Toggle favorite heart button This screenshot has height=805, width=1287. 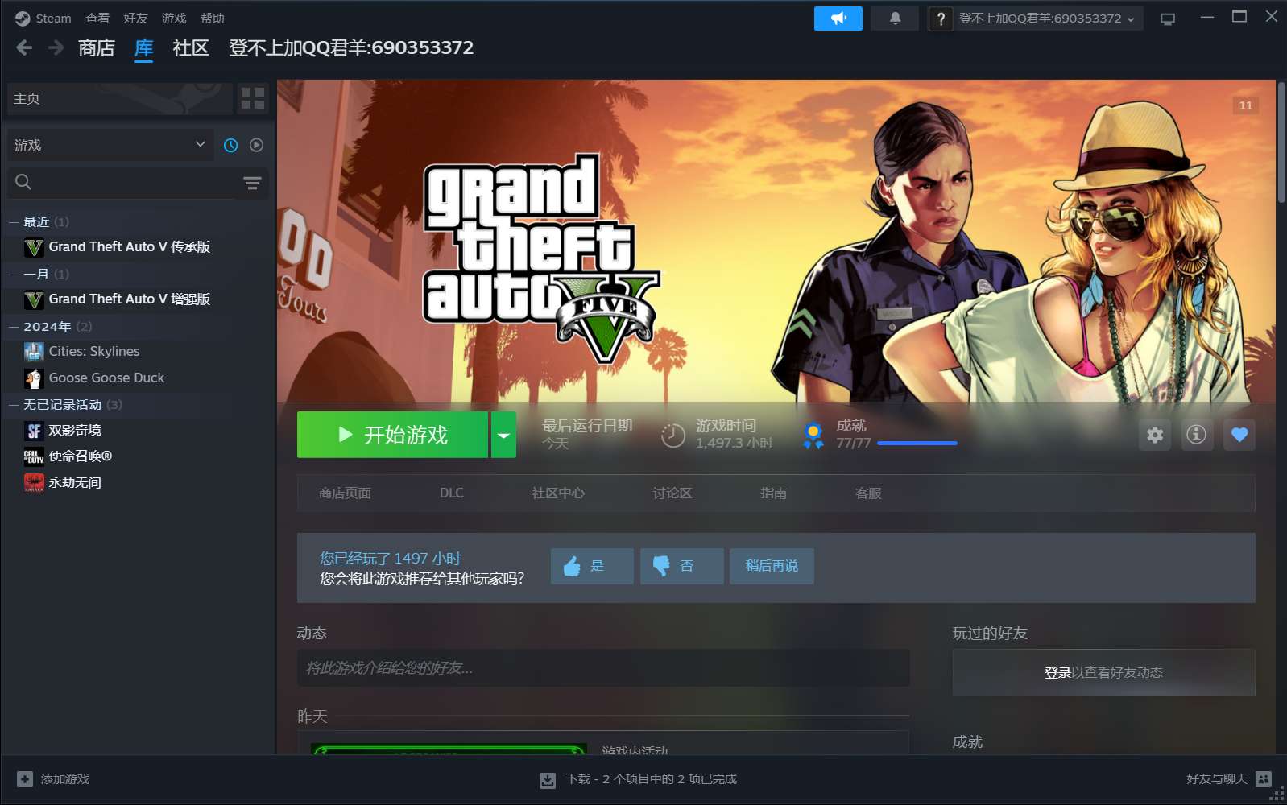tap(1239, 435)
